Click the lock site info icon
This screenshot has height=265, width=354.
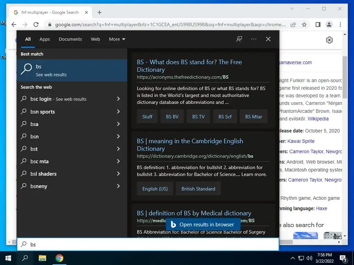click(x=50, y=24)
